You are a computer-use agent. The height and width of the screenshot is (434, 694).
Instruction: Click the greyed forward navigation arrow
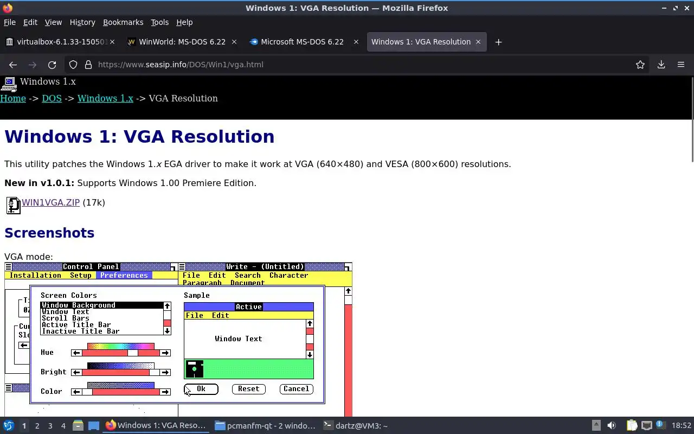click(x=33, y=65)
